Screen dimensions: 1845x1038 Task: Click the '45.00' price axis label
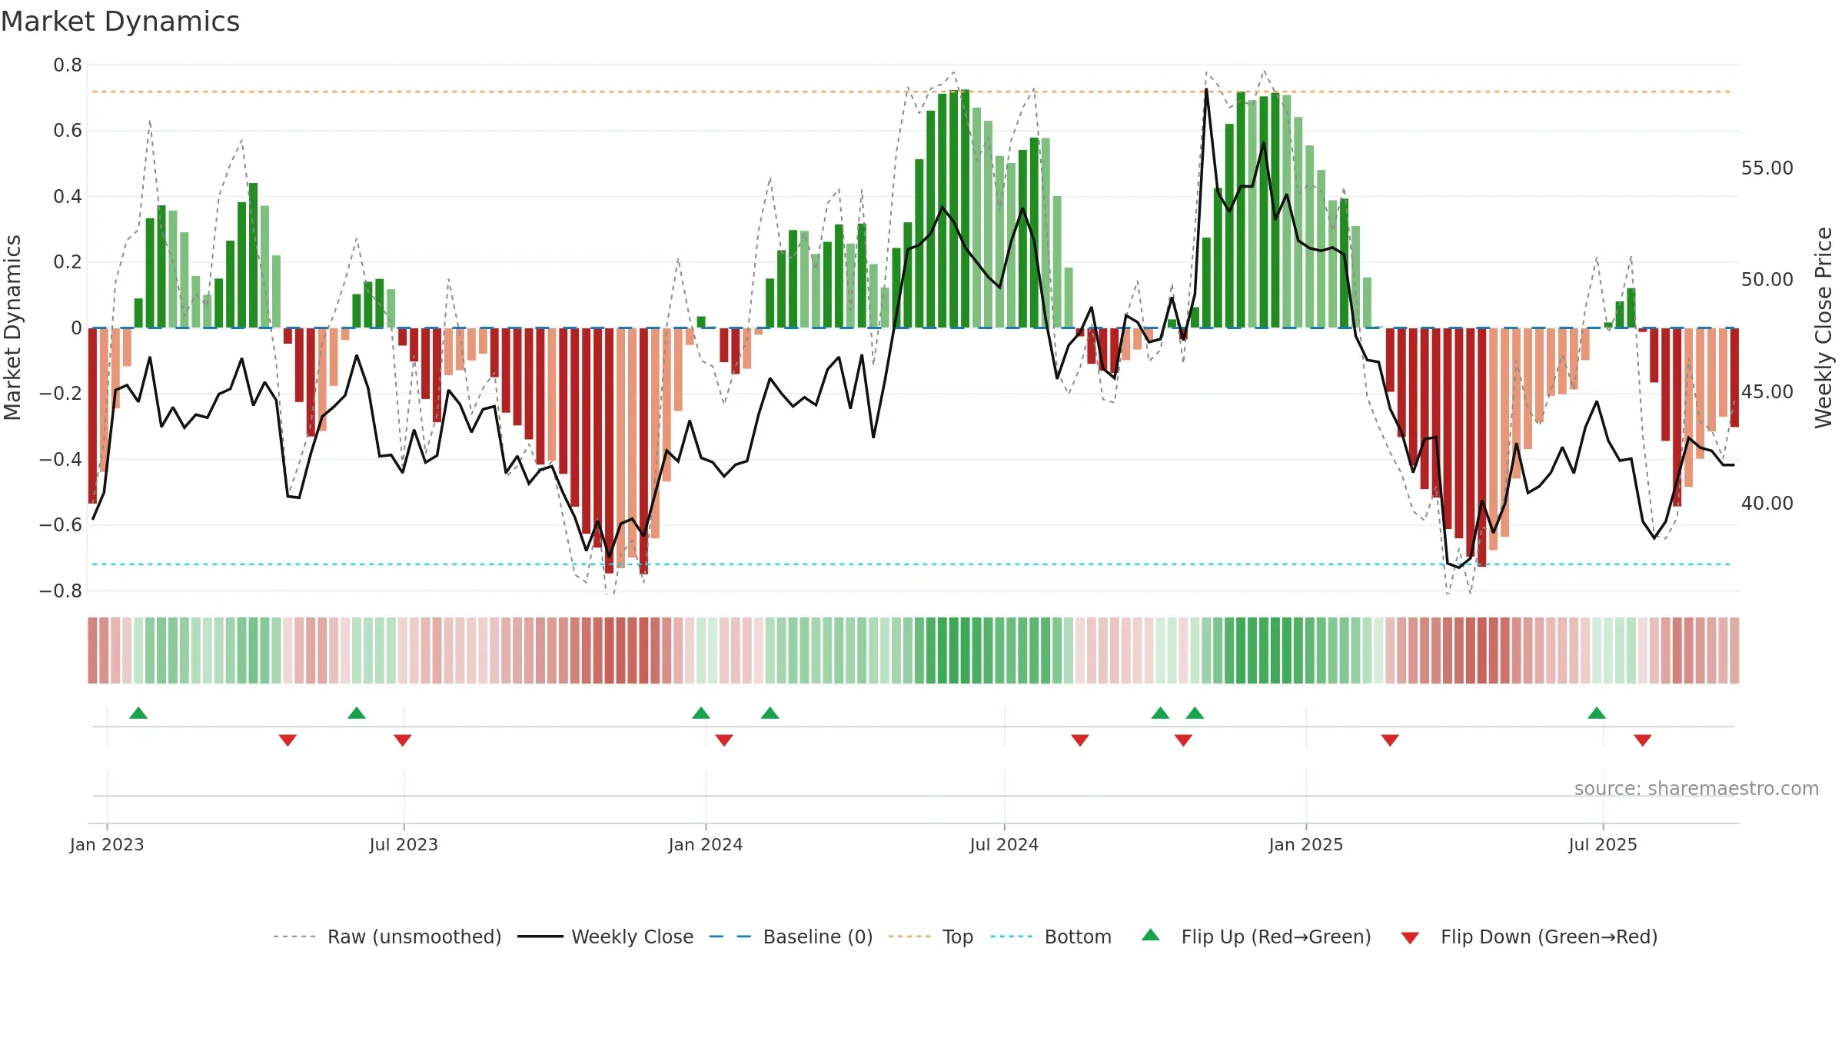[1767, 392]
